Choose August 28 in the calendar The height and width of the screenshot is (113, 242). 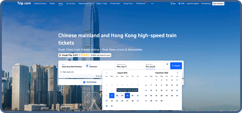(132, 101)
